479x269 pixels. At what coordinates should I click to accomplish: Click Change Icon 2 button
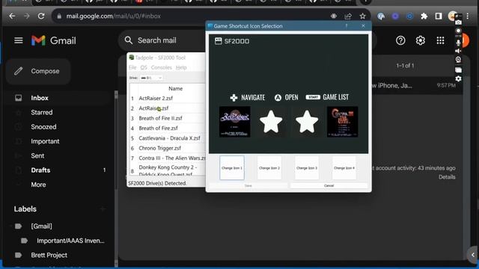coord(269,167)
